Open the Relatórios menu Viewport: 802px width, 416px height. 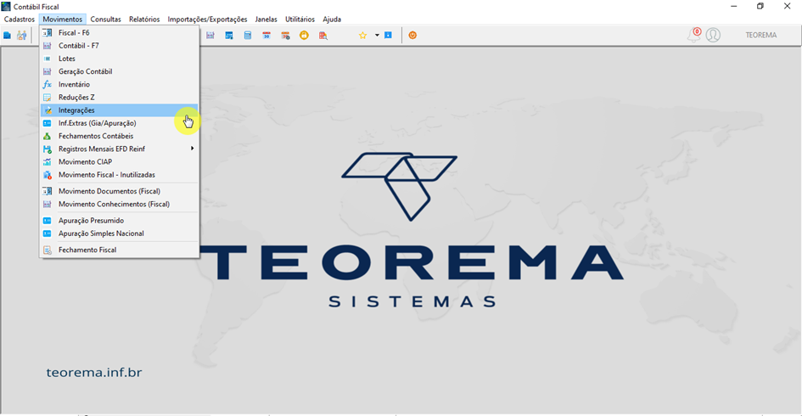144,19
